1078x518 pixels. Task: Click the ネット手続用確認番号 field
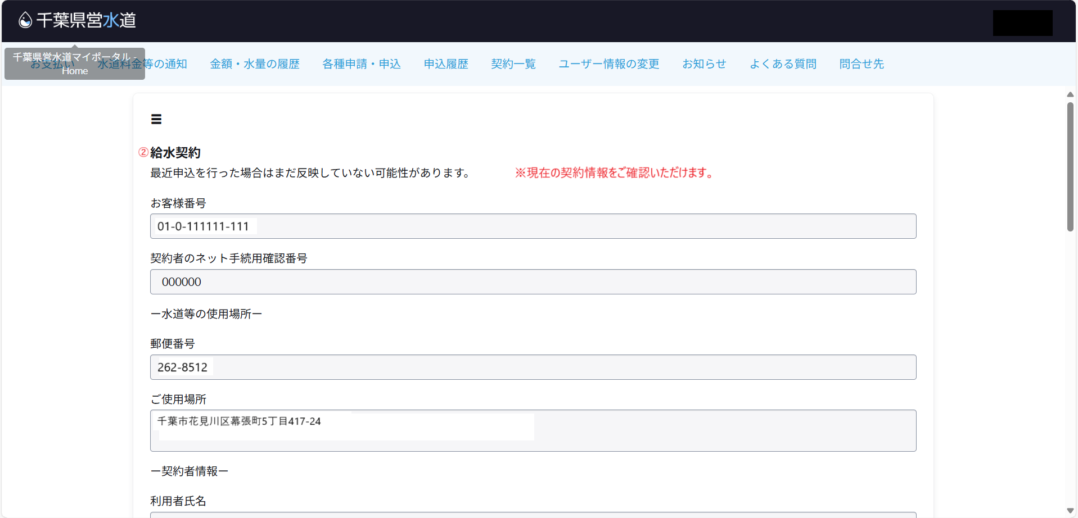pos(533,282)
